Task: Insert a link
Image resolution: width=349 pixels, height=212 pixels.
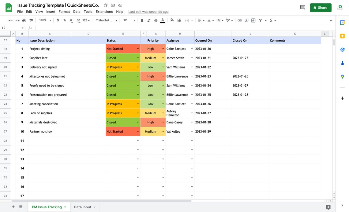Action: [x=239, y=20]
